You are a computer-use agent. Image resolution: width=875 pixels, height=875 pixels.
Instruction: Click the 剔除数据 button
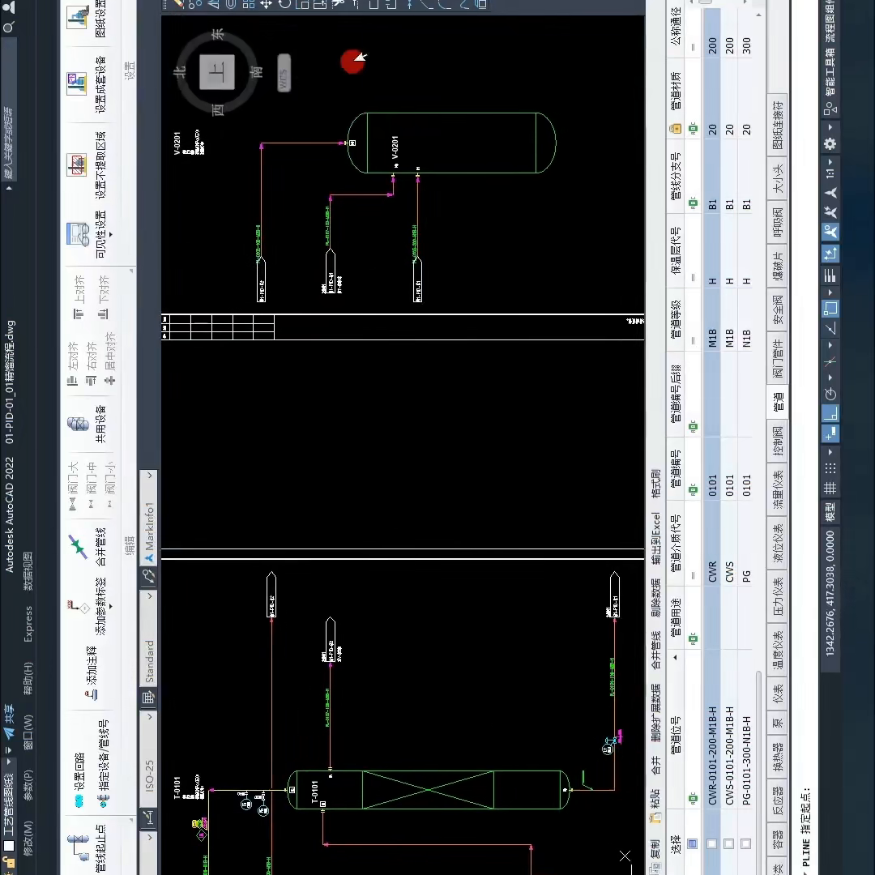point(655,597)
